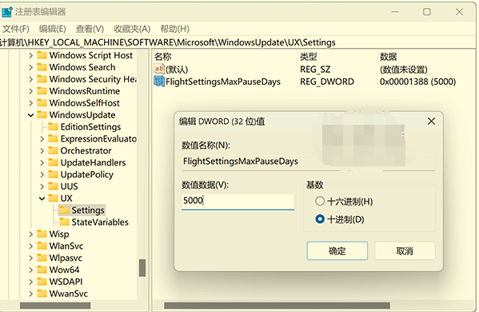Click the Registry Editor app icon in title bar
The width and height of the screenshot is (479, 312).
point(7,12)
